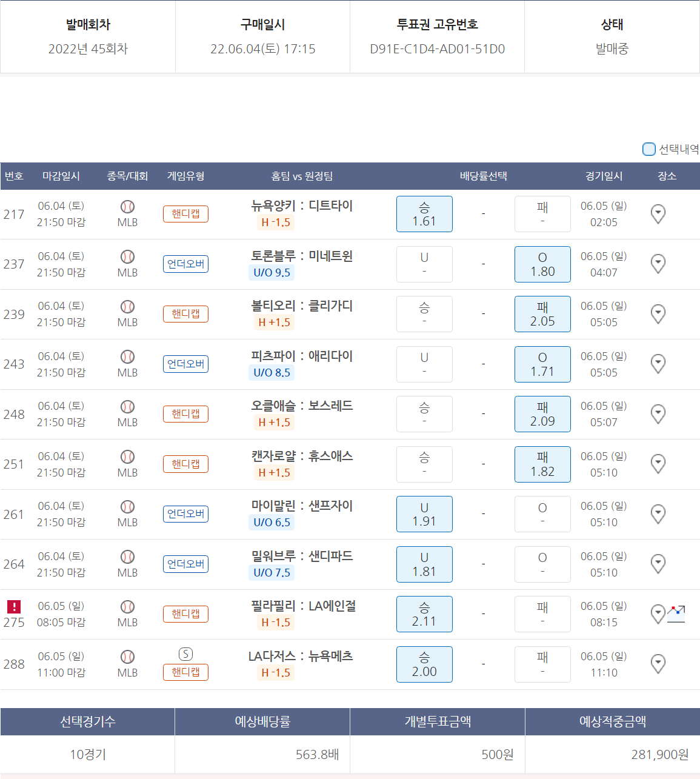Click 10경기 selected games count

coord(88,755)
